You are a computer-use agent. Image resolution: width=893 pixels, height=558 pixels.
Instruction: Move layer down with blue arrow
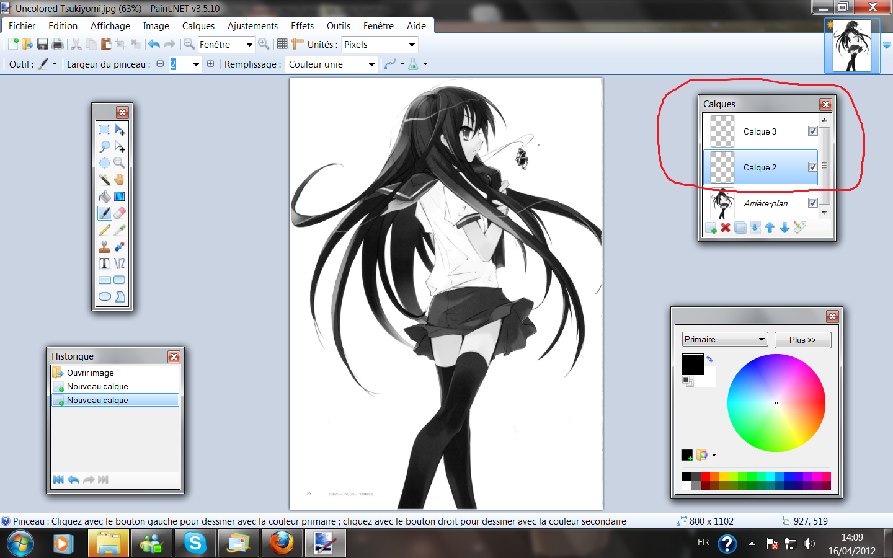pos(784,228)
